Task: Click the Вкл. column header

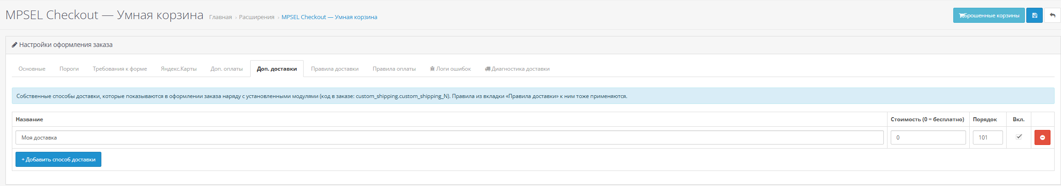Action: (x=1019, y=119)
